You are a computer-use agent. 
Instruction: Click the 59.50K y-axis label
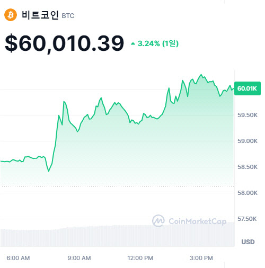click(248, 115)
